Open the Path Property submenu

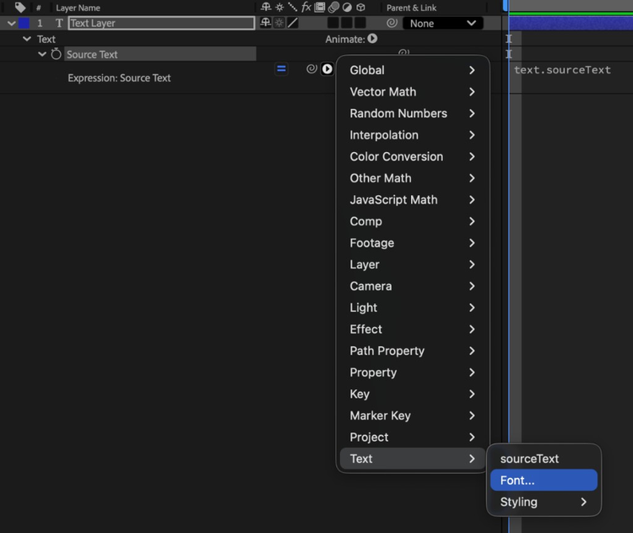point(412,351)
